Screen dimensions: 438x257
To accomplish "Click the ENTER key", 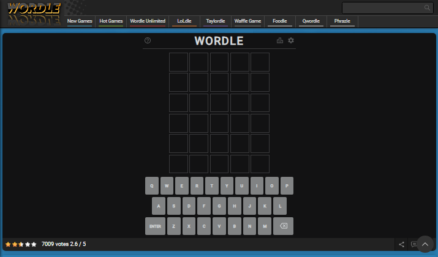I will (155, 226).
